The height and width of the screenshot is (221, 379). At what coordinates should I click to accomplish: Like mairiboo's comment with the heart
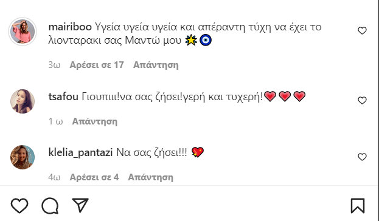click(362, 30)
